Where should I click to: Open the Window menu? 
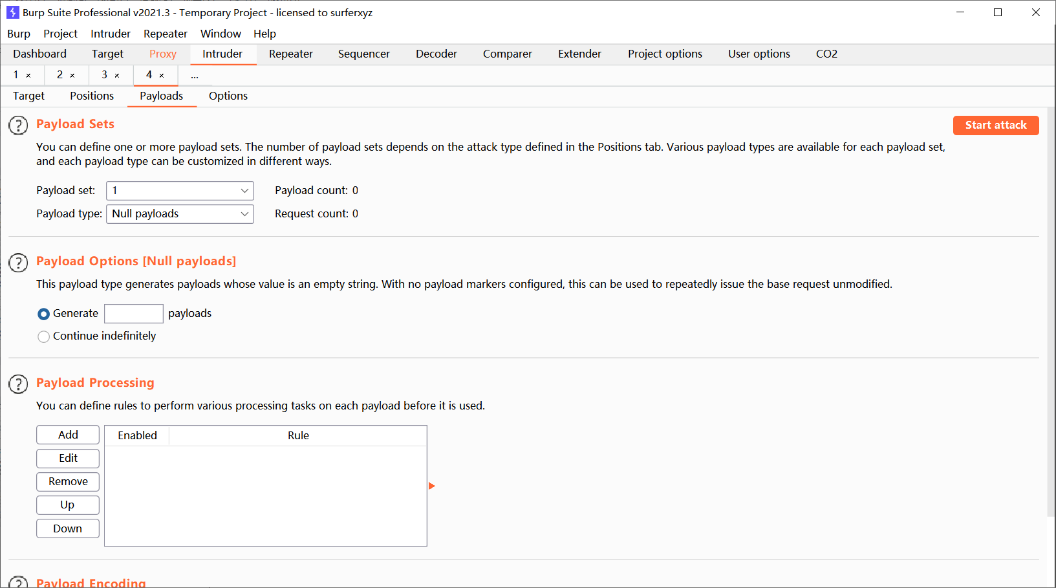pyautogui.click(x=221, y=34)
